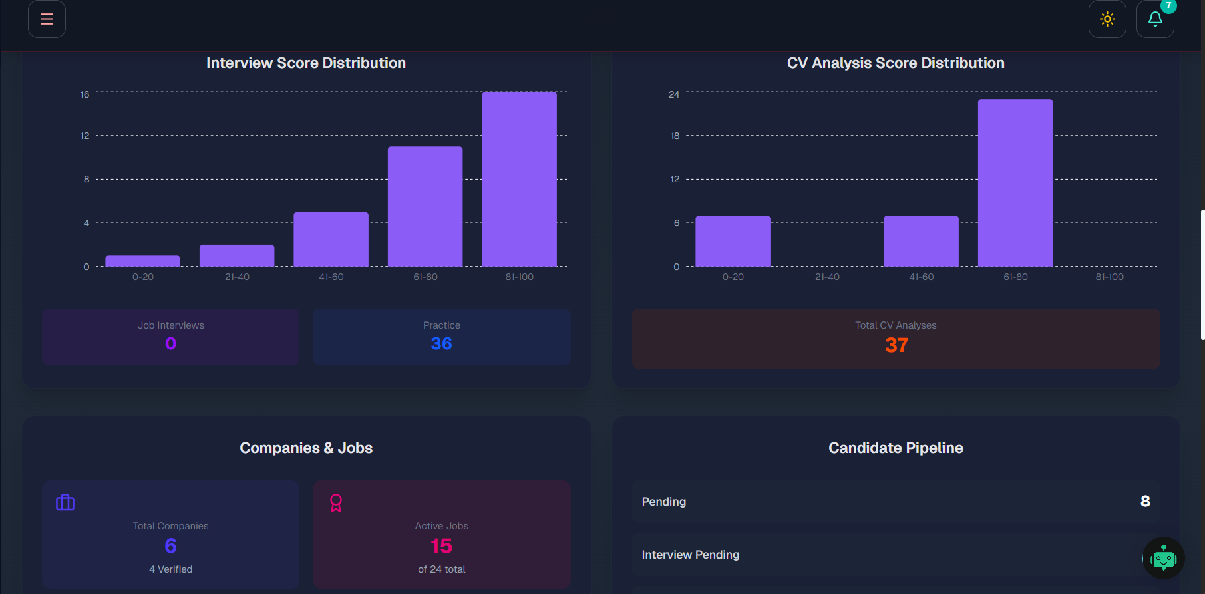Screen dimensions: 1205x594
Task: Click the page vertical scrollbar
Action: pyautogui.click(x=1202, y=274)
